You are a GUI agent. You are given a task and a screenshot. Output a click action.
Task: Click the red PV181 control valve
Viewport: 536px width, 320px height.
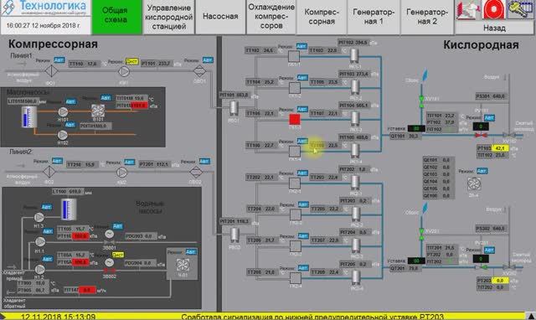click(x=481, y=136)
